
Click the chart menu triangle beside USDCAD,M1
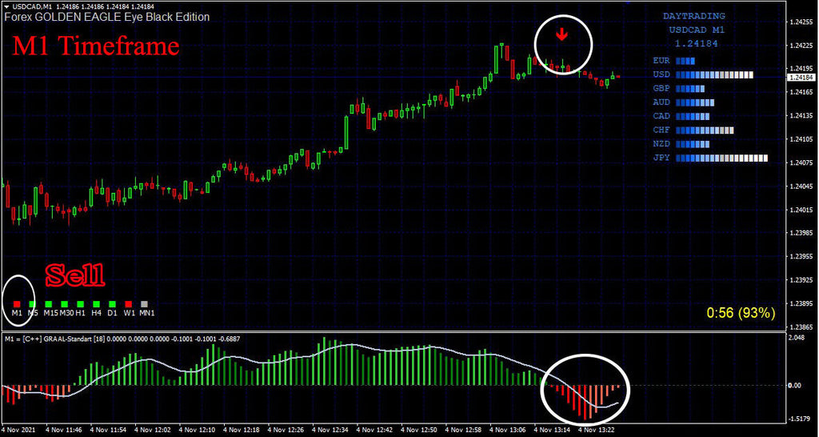click(6, 6)
